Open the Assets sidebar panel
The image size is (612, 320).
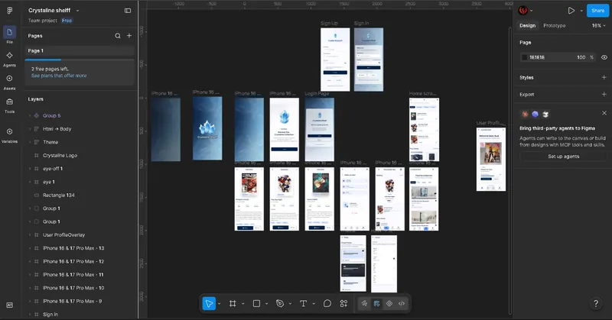(9, 79)
